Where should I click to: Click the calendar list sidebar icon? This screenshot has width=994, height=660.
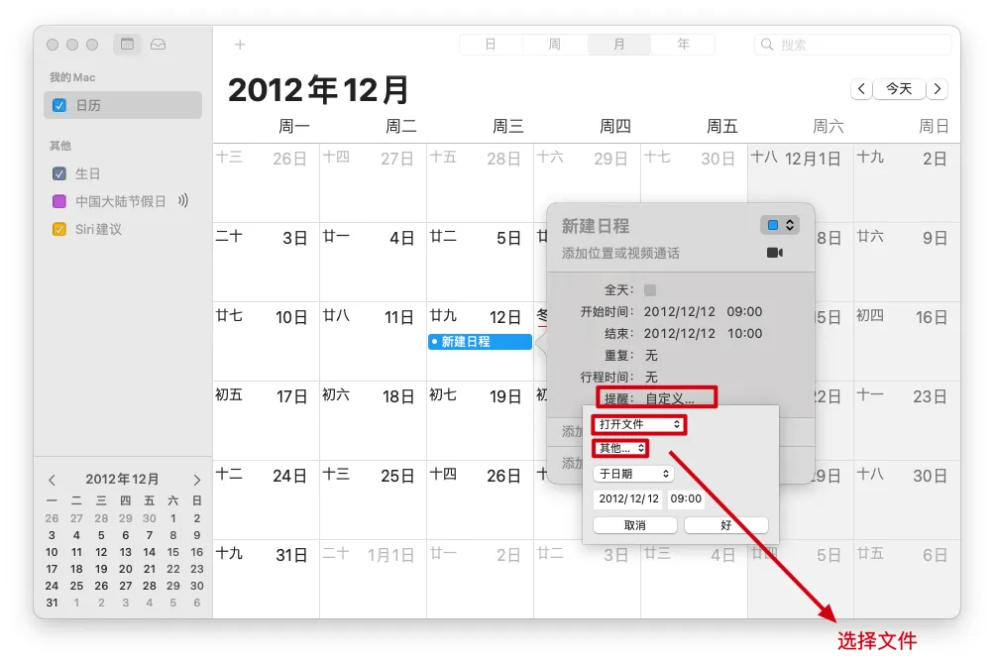click(126, 45)
